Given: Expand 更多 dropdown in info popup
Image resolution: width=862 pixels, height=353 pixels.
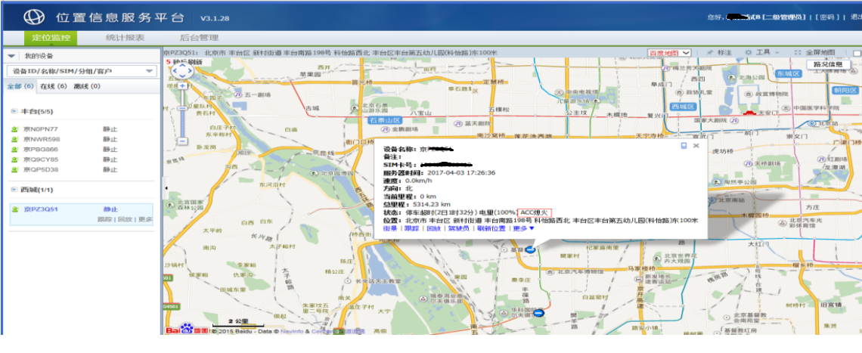Looking at the screenshot, I should click(x=523, y=228).
